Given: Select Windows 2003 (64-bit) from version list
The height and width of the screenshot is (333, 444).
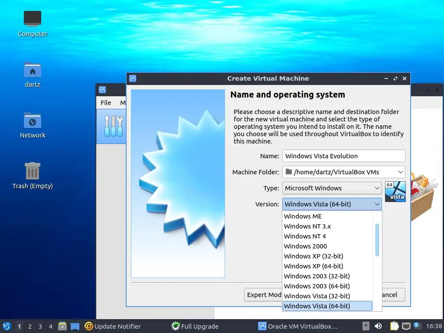Looking at the screenshot, I should coord(328,286).
